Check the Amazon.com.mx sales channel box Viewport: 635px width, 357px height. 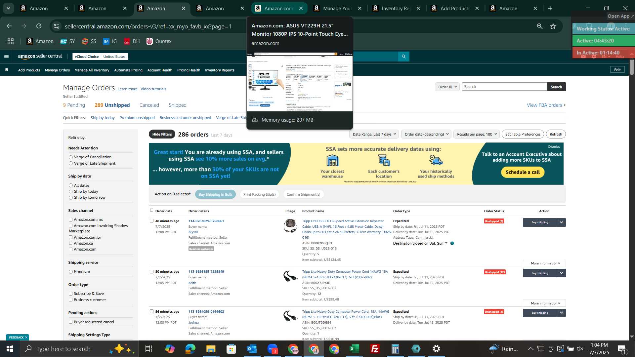coord(70,219)
